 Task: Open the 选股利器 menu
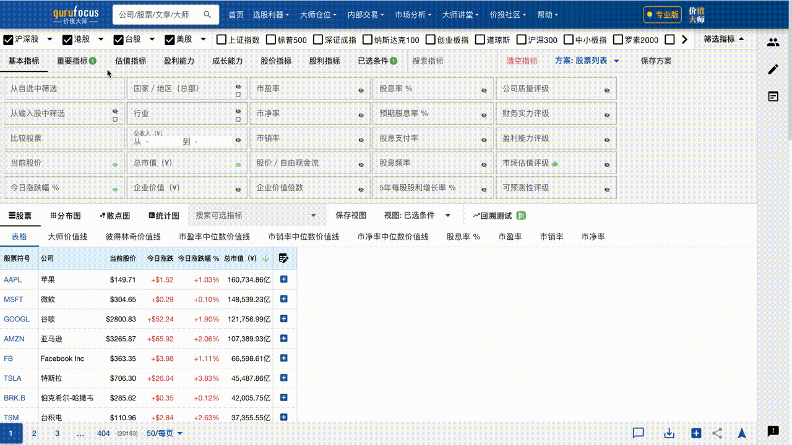point(271,15)
